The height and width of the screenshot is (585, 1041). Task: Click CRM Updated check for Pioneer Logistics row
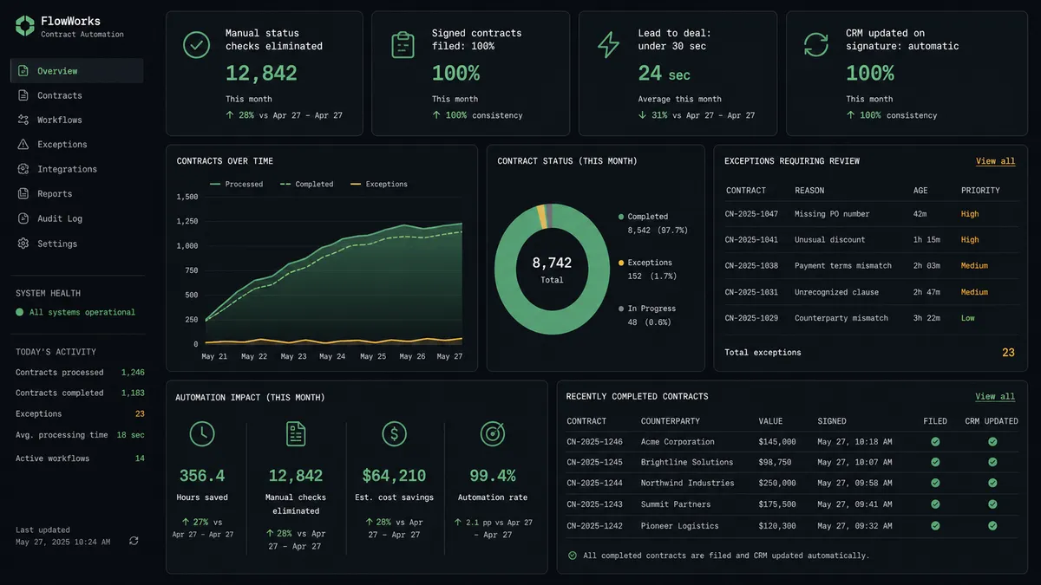[992, 526]
